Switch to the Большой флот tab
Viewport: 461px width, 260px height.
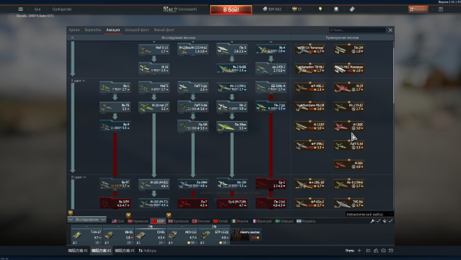(137, 30)
